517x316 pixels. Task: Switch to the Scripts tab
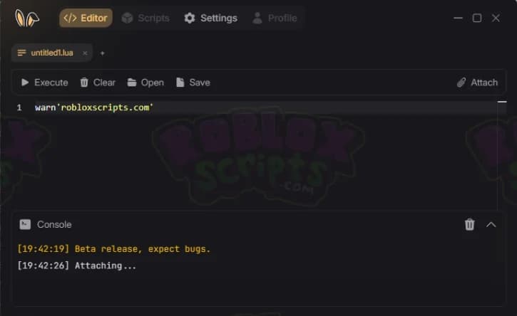click(x=145, y=18)
